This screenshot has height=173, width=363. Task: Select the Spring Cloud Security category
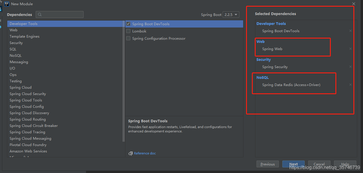(65, 94)
